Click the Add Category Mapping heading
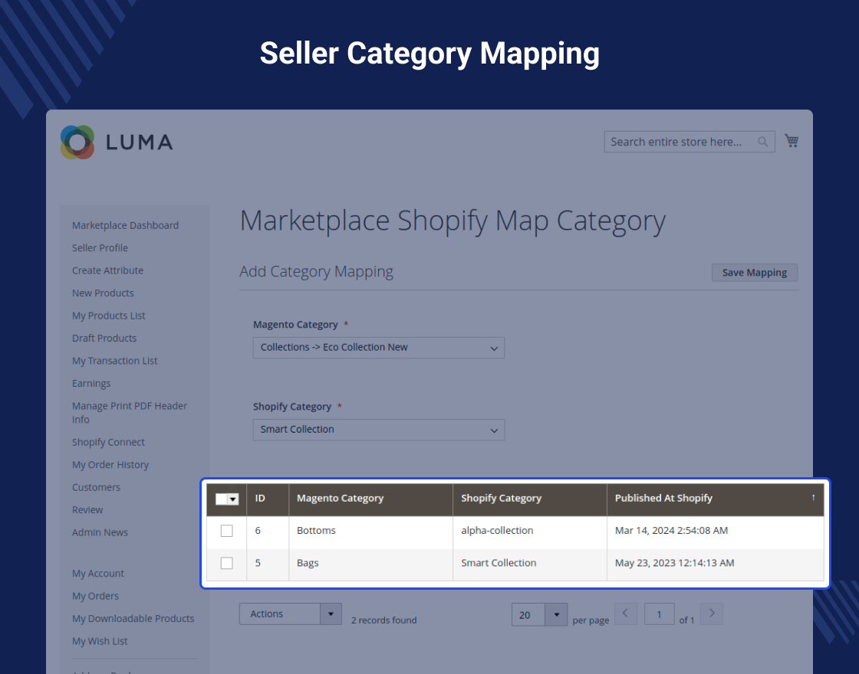The width and height of the screenshot is (859, 674). coord(316,271)
